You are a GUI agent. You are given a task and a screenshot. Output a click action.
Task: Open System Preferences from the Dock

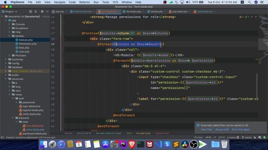coord(114,145)
